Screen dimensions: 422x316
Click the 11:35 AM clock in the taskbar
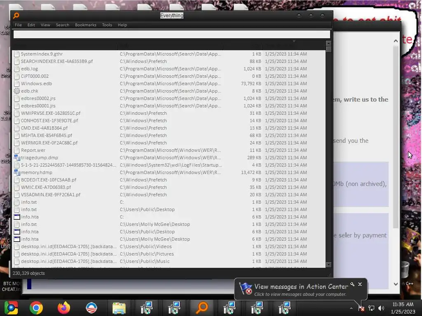403,304
